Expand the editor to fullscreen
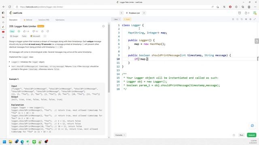 255,19
